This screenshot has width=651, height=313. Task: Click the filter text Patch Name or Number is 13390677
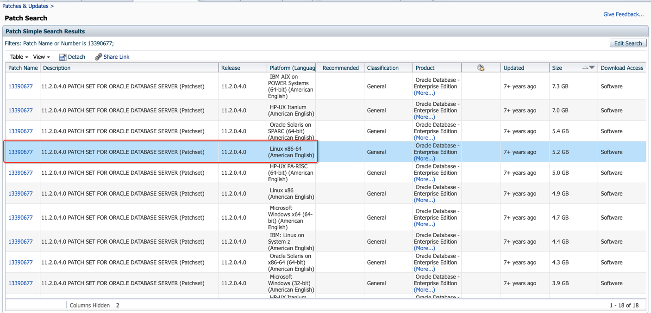(68, 43)
